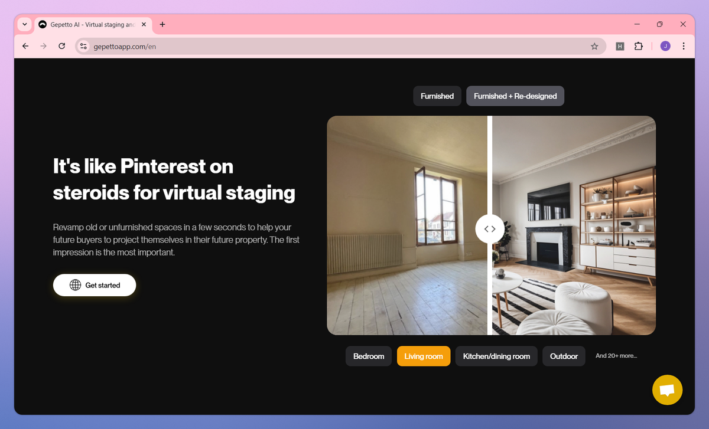Click the site permissions icon in address bar

tap(83, 45)
